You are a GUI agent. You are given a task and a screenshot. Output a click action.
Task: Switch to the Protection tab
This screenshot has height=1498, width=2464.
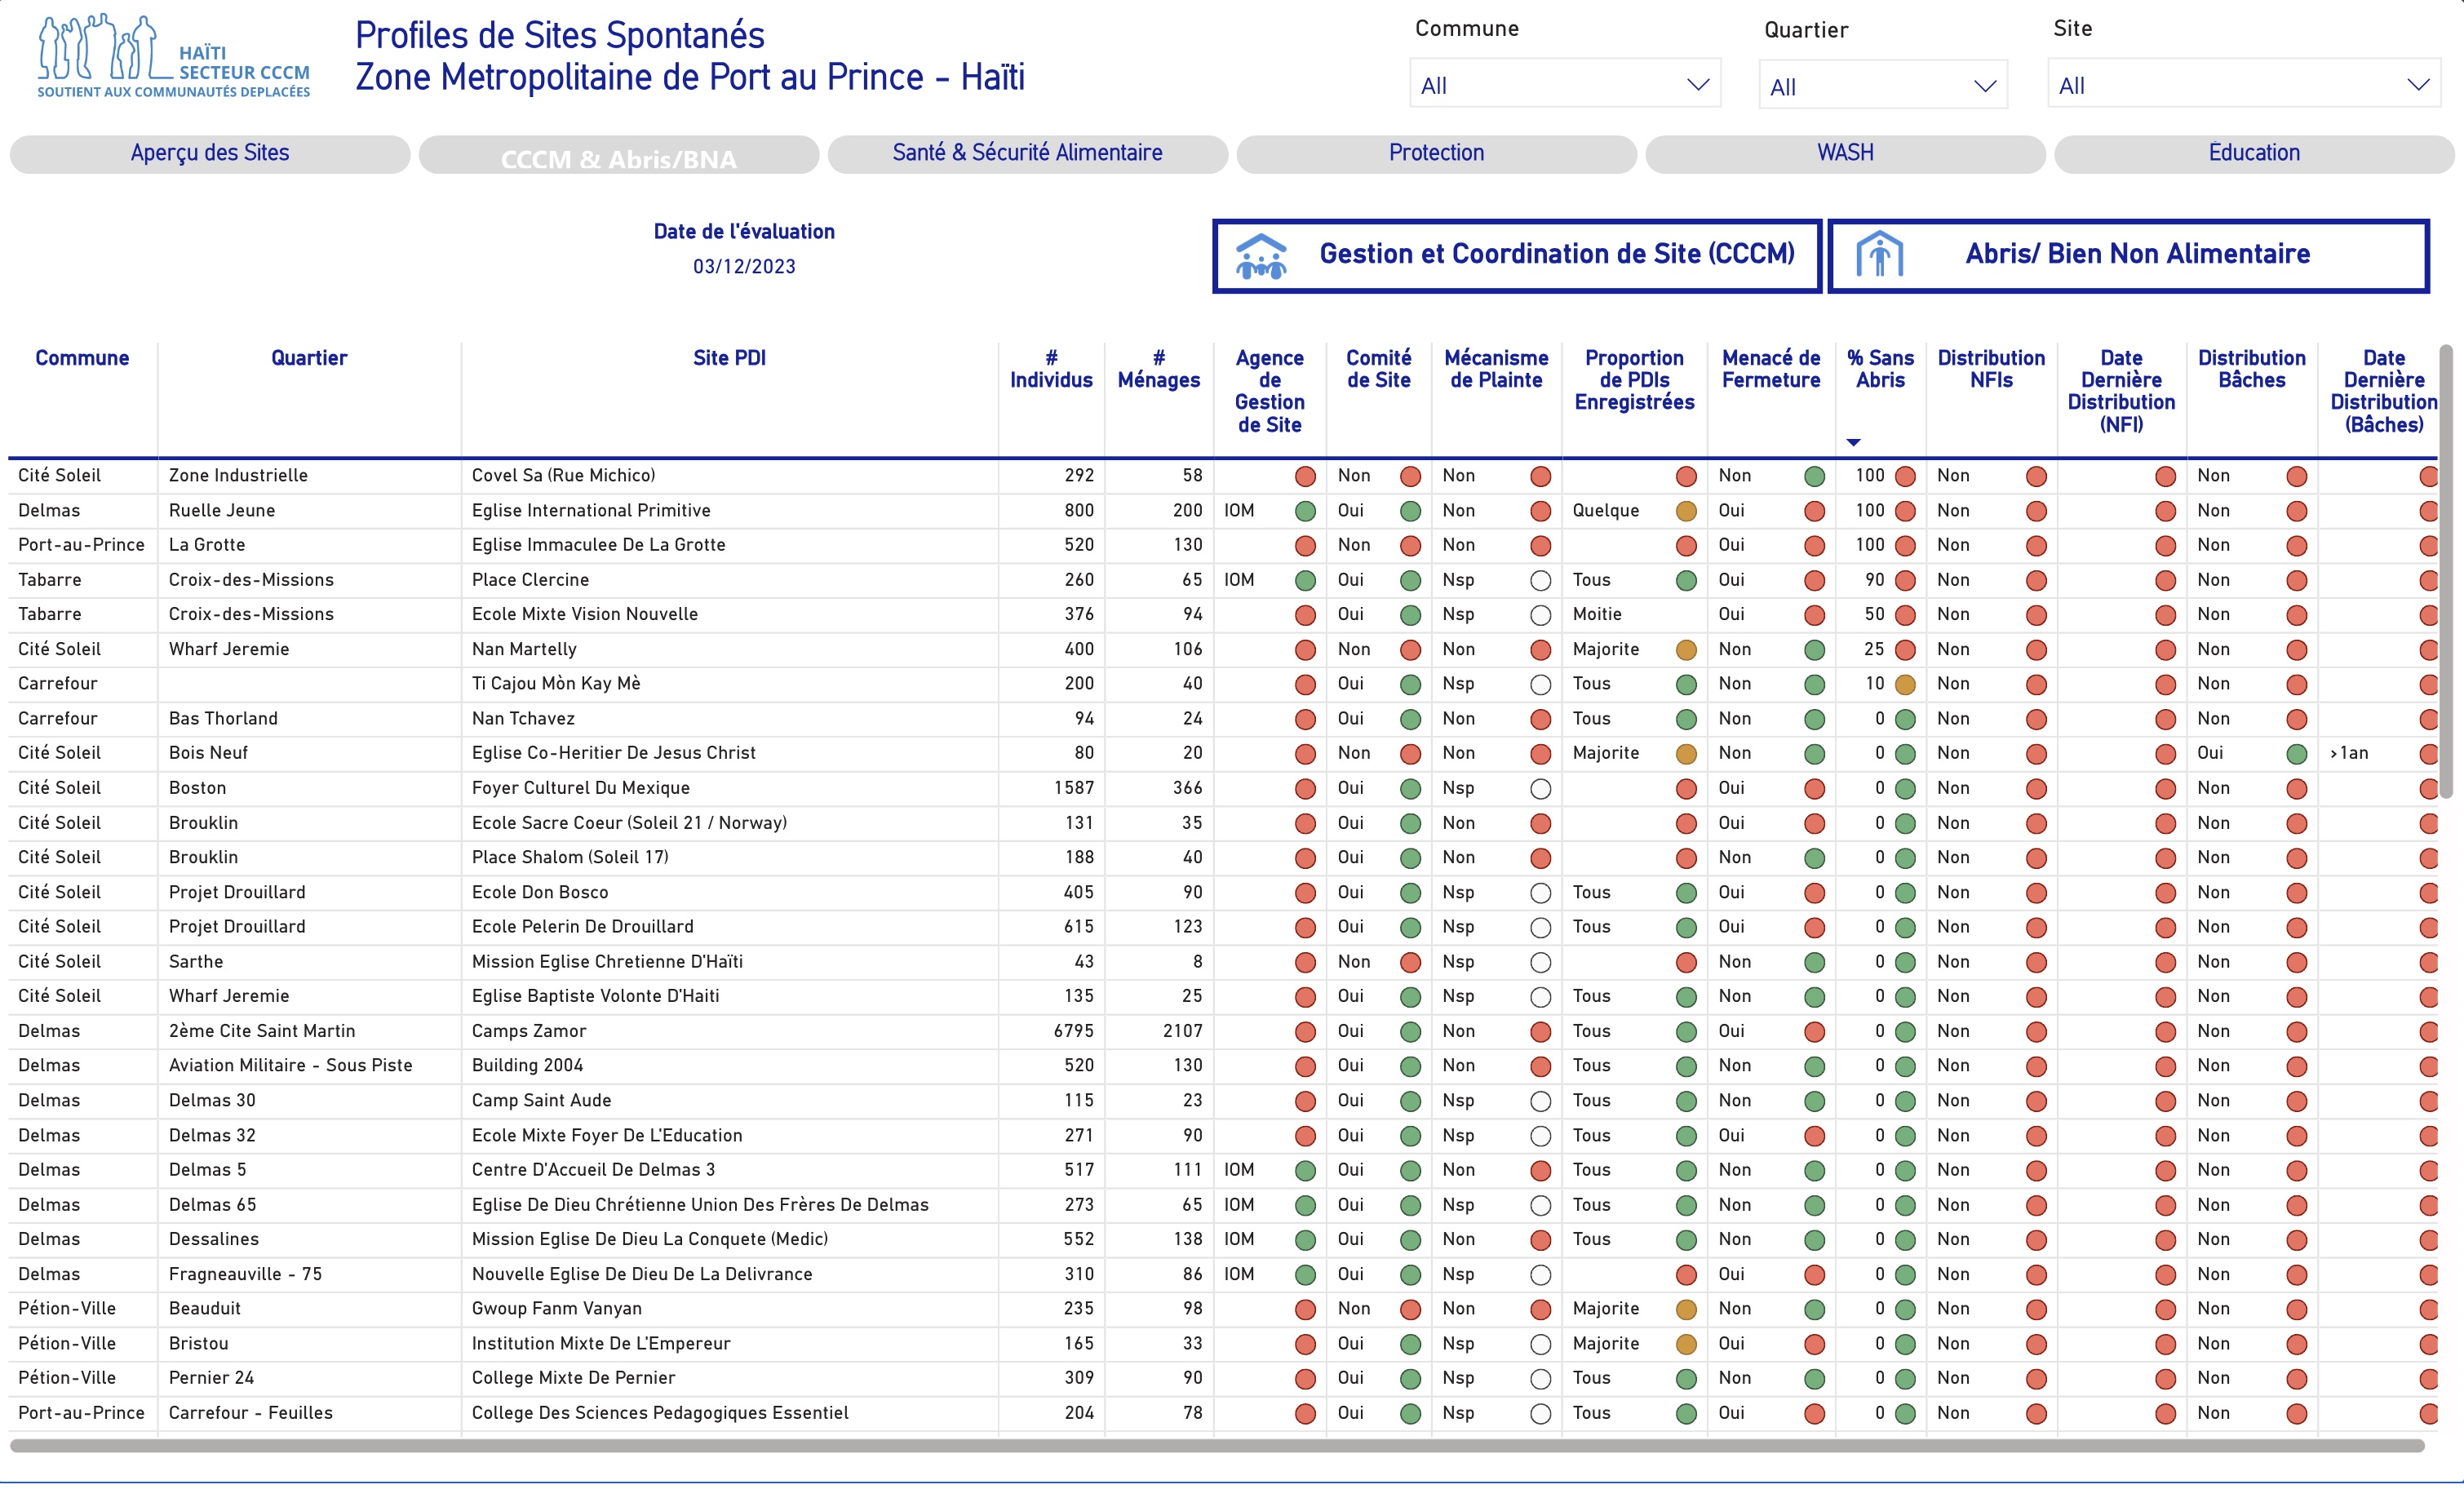coord(1436,153)
